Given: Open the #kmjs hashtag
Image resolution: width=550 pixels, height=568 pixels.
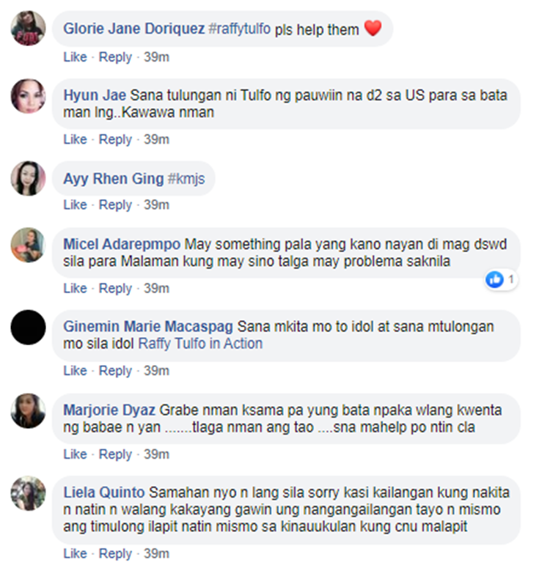Looking at the screenshot, I should tap(186, 179).
